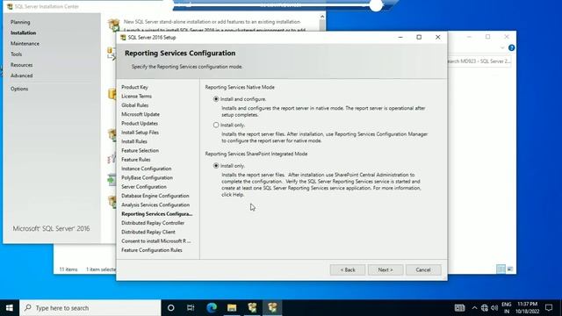The height and width of the screenshot is (316, 562).
Task: Click Analysis Services Configuration step
Action: tap(155, 205)
